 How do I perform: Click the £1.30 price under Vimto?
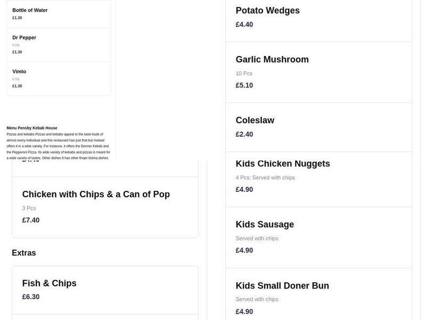(17, 85)
